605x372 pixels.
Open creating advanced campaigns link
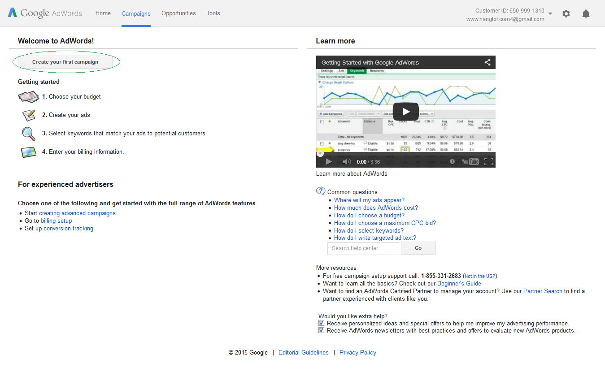(x=77, y=213)
